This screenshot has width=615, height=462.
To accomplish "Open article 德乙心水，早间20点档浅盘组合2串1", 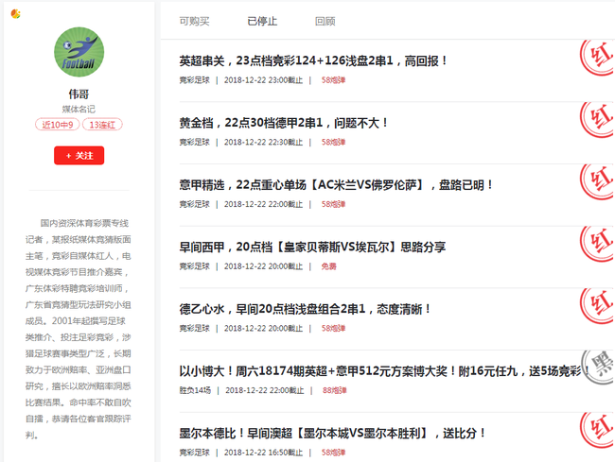I will click(x=305, y=309).
